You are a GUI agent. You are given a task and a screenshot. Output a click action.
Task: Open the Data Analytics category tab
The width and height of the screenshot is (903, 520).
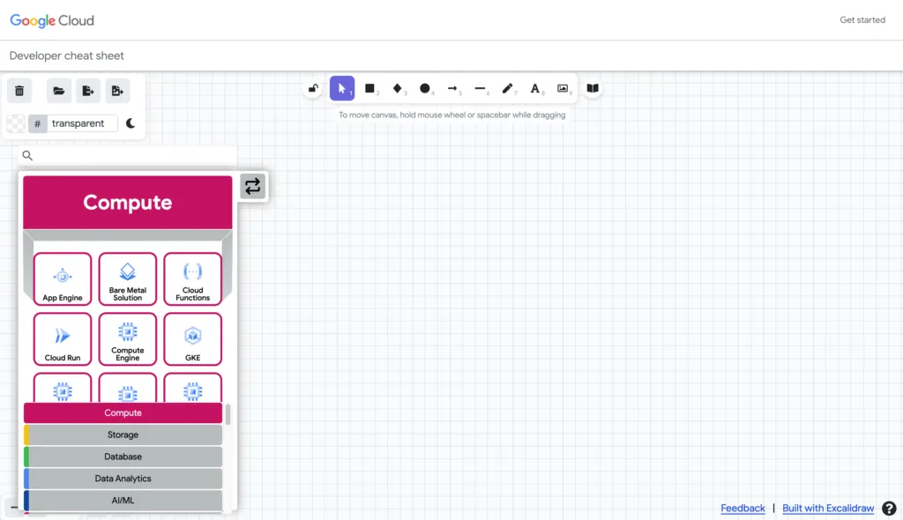click(123, 479)
